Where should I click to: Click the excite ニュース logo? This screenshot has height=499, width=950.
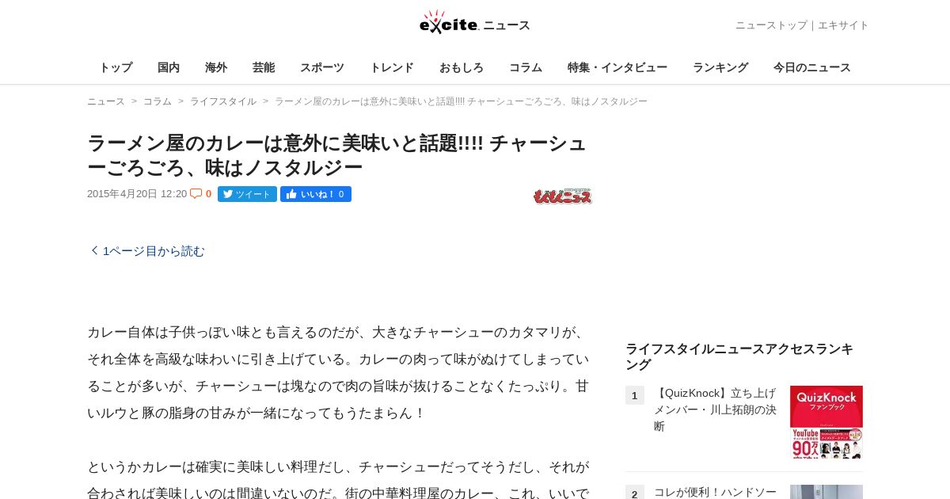(x=475, y=23)
